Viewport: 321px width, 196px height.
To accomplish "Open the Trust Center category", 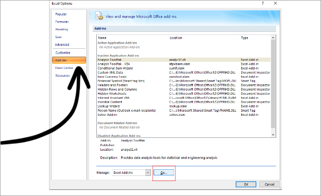I will coord(64,68).
